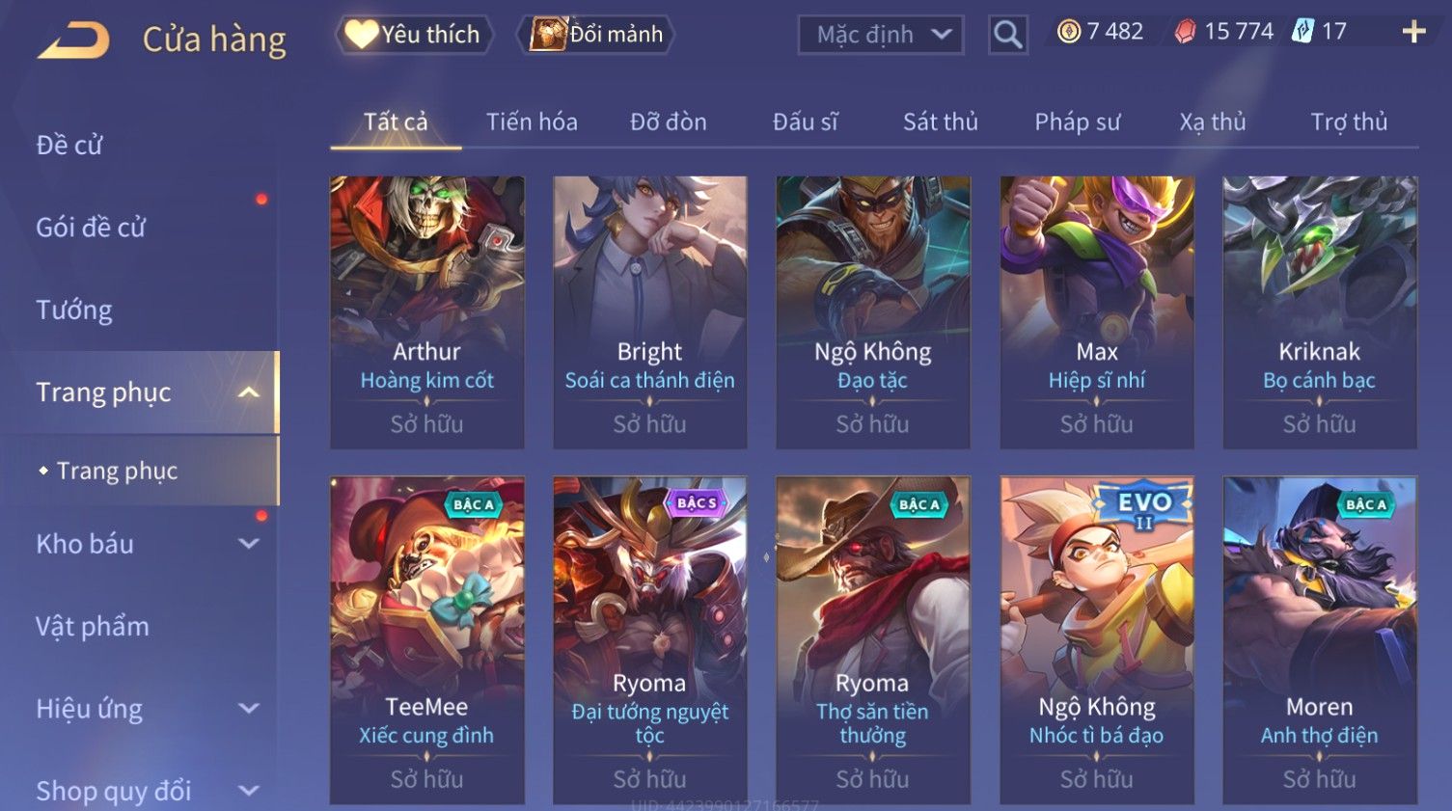Tap the plus icon to add currency

click(x=1413, y=32)
